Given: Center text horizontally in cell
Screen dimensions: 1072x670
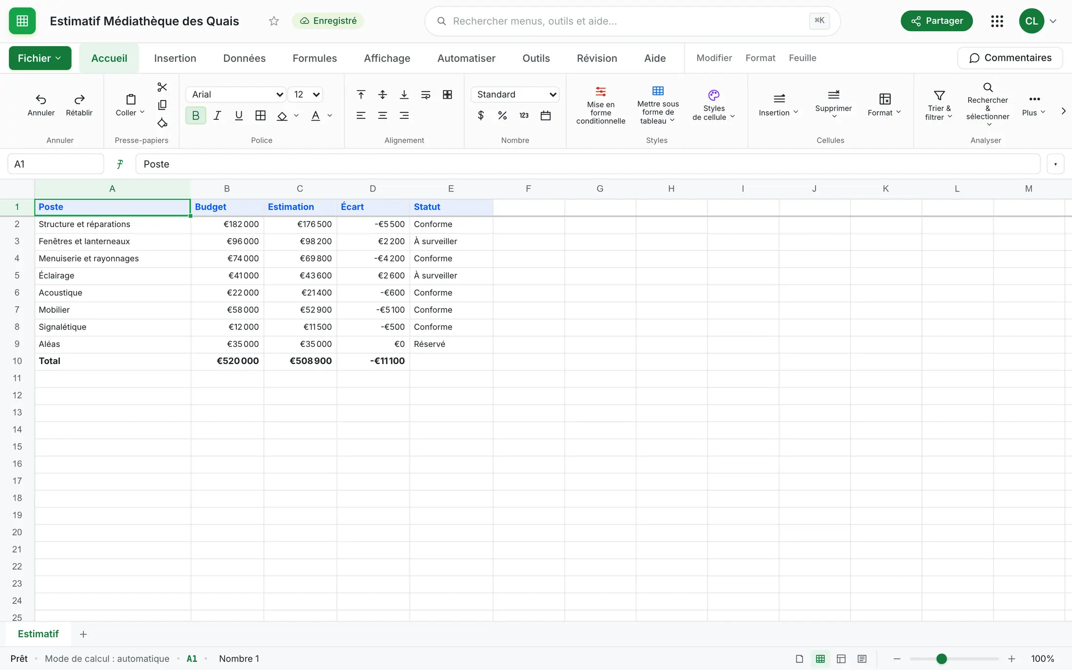Looking at the screenshot, I should click(383, 115).
